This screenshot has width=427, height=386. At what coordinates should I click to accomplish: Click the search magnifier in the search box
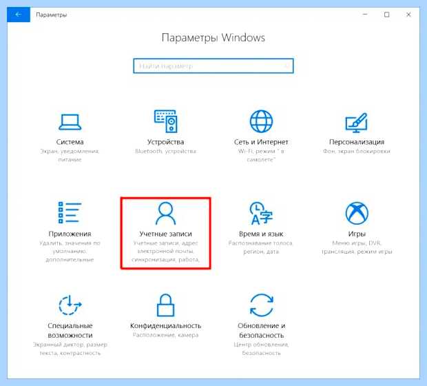[287, 66]
